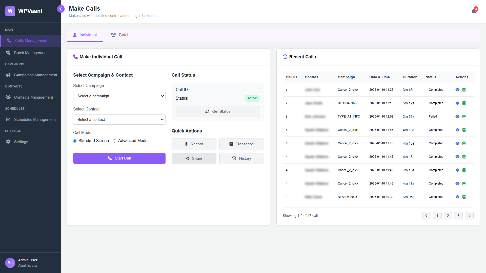Stay on the Individual tab
The image size is (486, 273).
(85, 35)
